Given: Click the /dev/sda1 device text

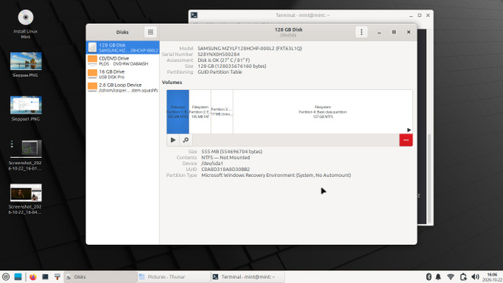Looking at the screenshot, I should point(212,163).
